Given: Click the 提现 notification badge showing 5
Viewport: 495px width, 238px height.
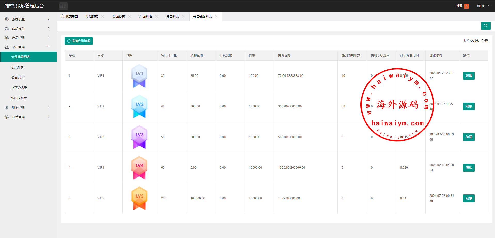Looking at the screenshot, I should pos(466,6).
